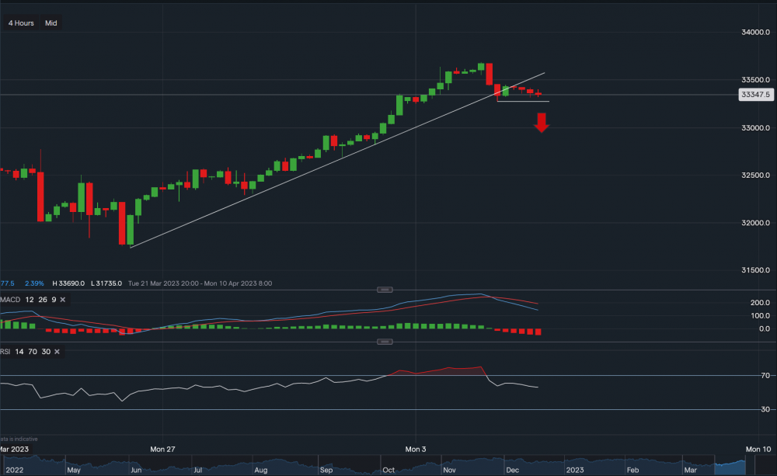The height and width of the screenshot is (476, 777).
Task: Click the pane divider handle above the RSI panel
Action: tap(385, 341)
